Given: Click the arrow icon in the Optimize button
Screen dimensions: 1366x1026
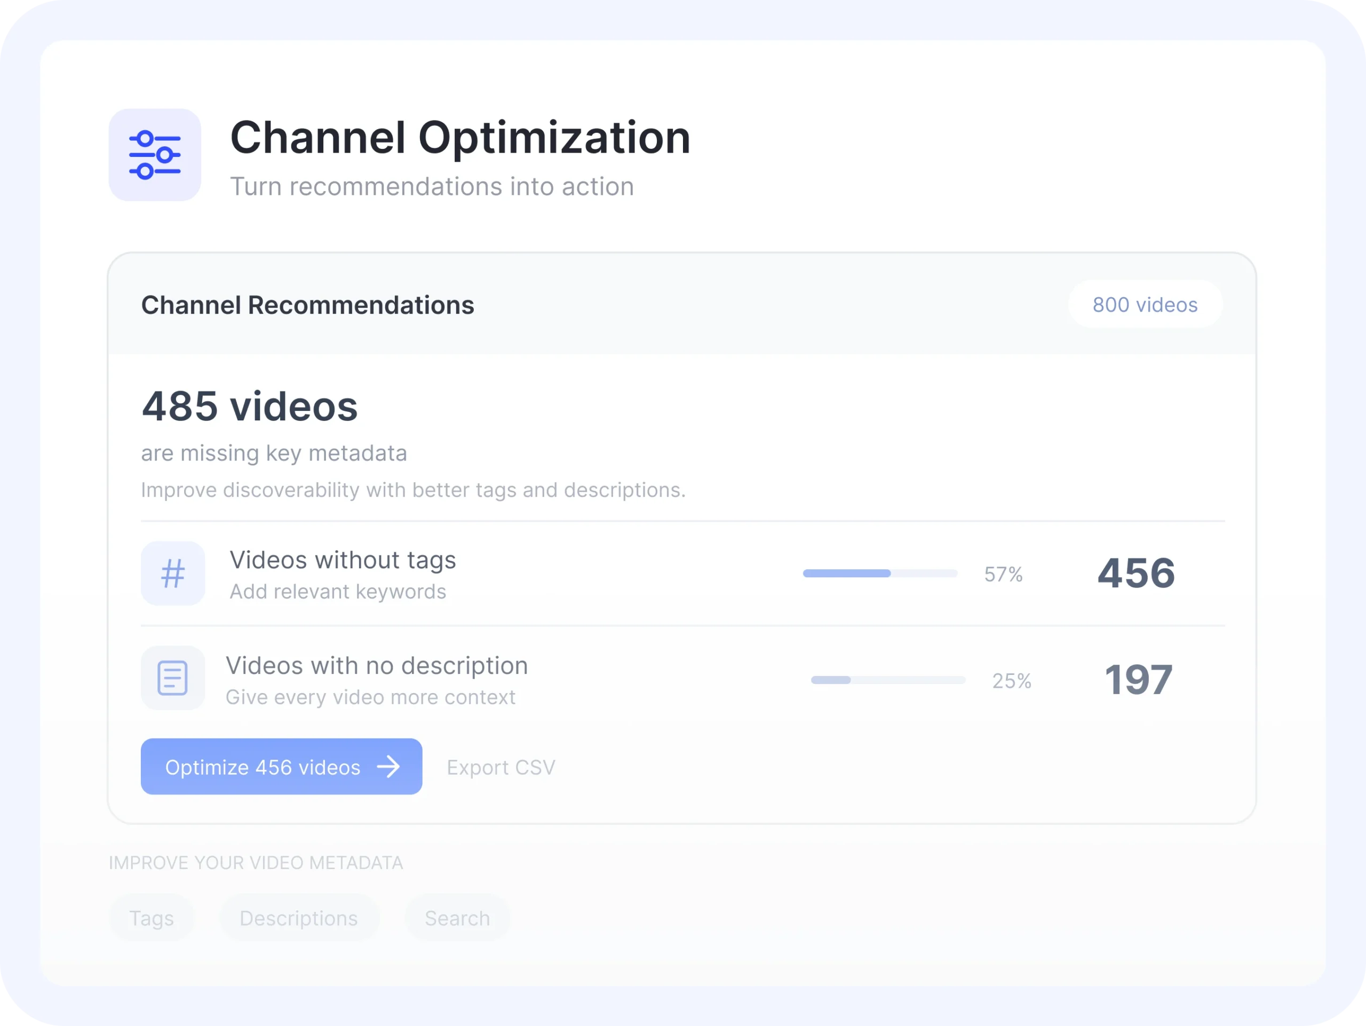Looking at the screenshot, I should (389, 767).
